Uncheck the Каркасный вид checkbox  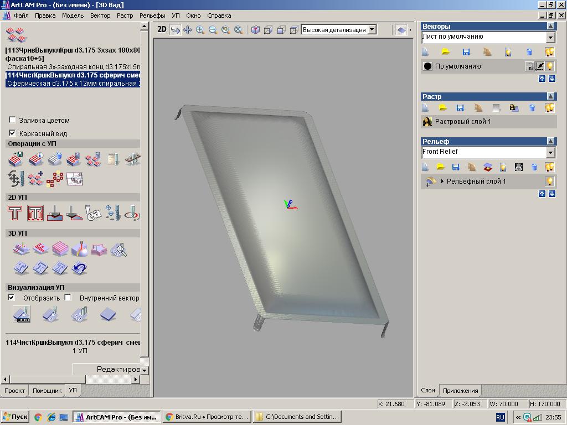pyautogui.click(x=12, y=133)
